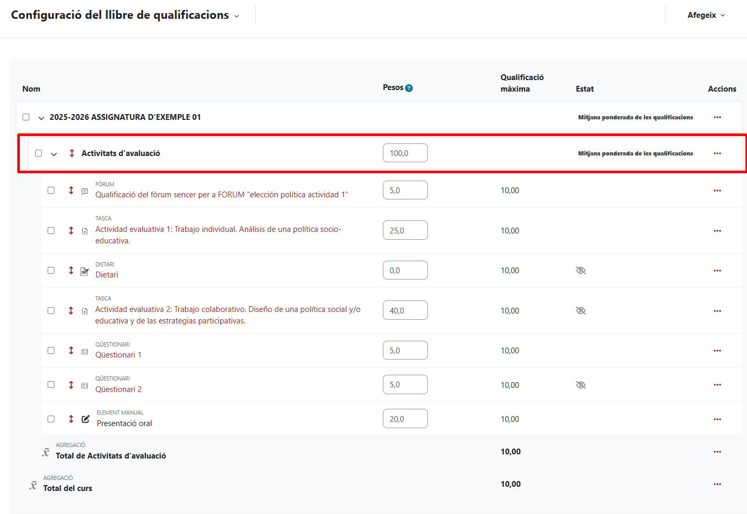Screen dimensions: 747x514
Task: Click the hidden eye icon on Dietari
Action: [x=581, y=271]
